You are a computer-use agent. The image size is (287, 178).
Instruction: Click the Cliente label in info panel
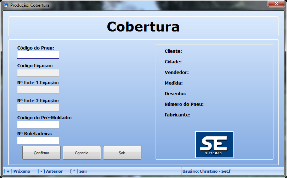pyautogui.click(x=173, y=51)
